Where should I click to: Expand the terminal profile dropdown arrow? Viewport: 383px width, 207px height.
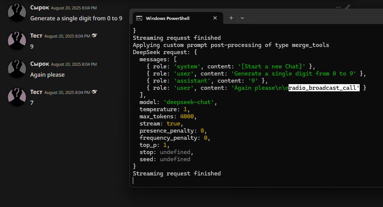tap(242, 18)
